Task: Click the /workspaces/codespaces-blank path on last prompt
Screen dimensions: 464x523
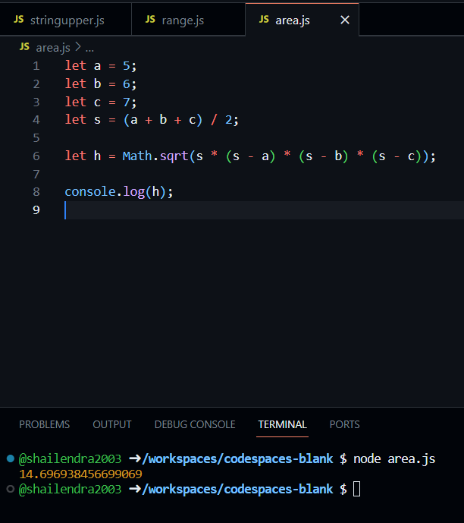Action: (237, 490)
